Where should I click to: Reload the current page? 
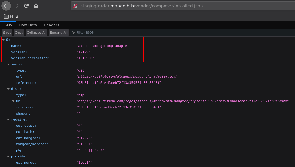point(26,6)
